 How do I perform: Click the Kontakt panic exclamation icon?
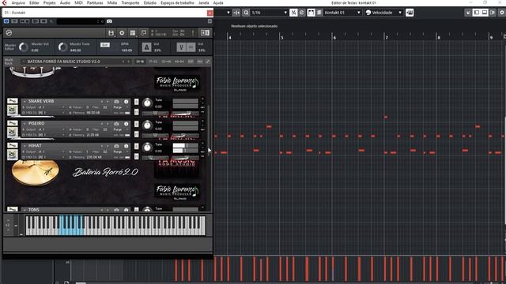[193, 33]
